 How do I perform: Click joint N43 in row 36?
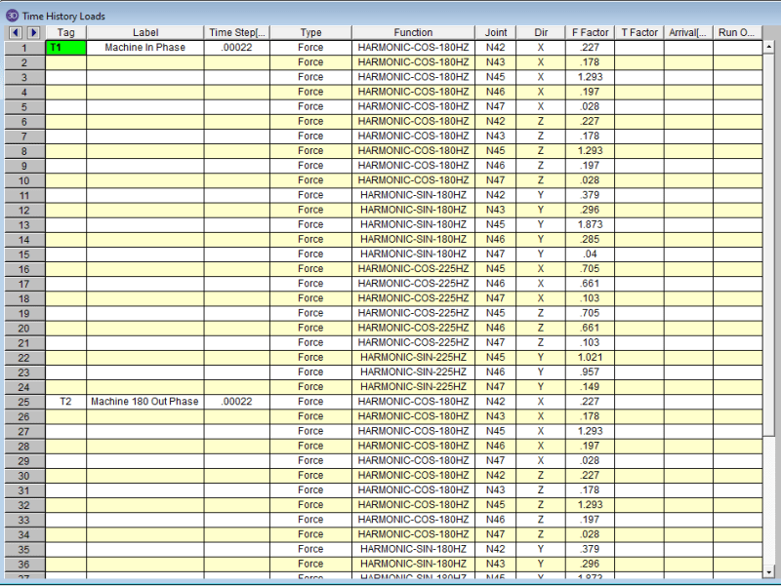pyautogui.click(x=496, y=564)
